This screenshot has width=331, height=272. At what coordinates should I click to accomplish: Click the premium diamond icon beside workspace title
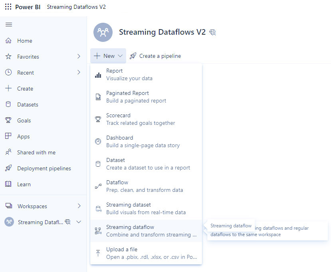[212, 32]
